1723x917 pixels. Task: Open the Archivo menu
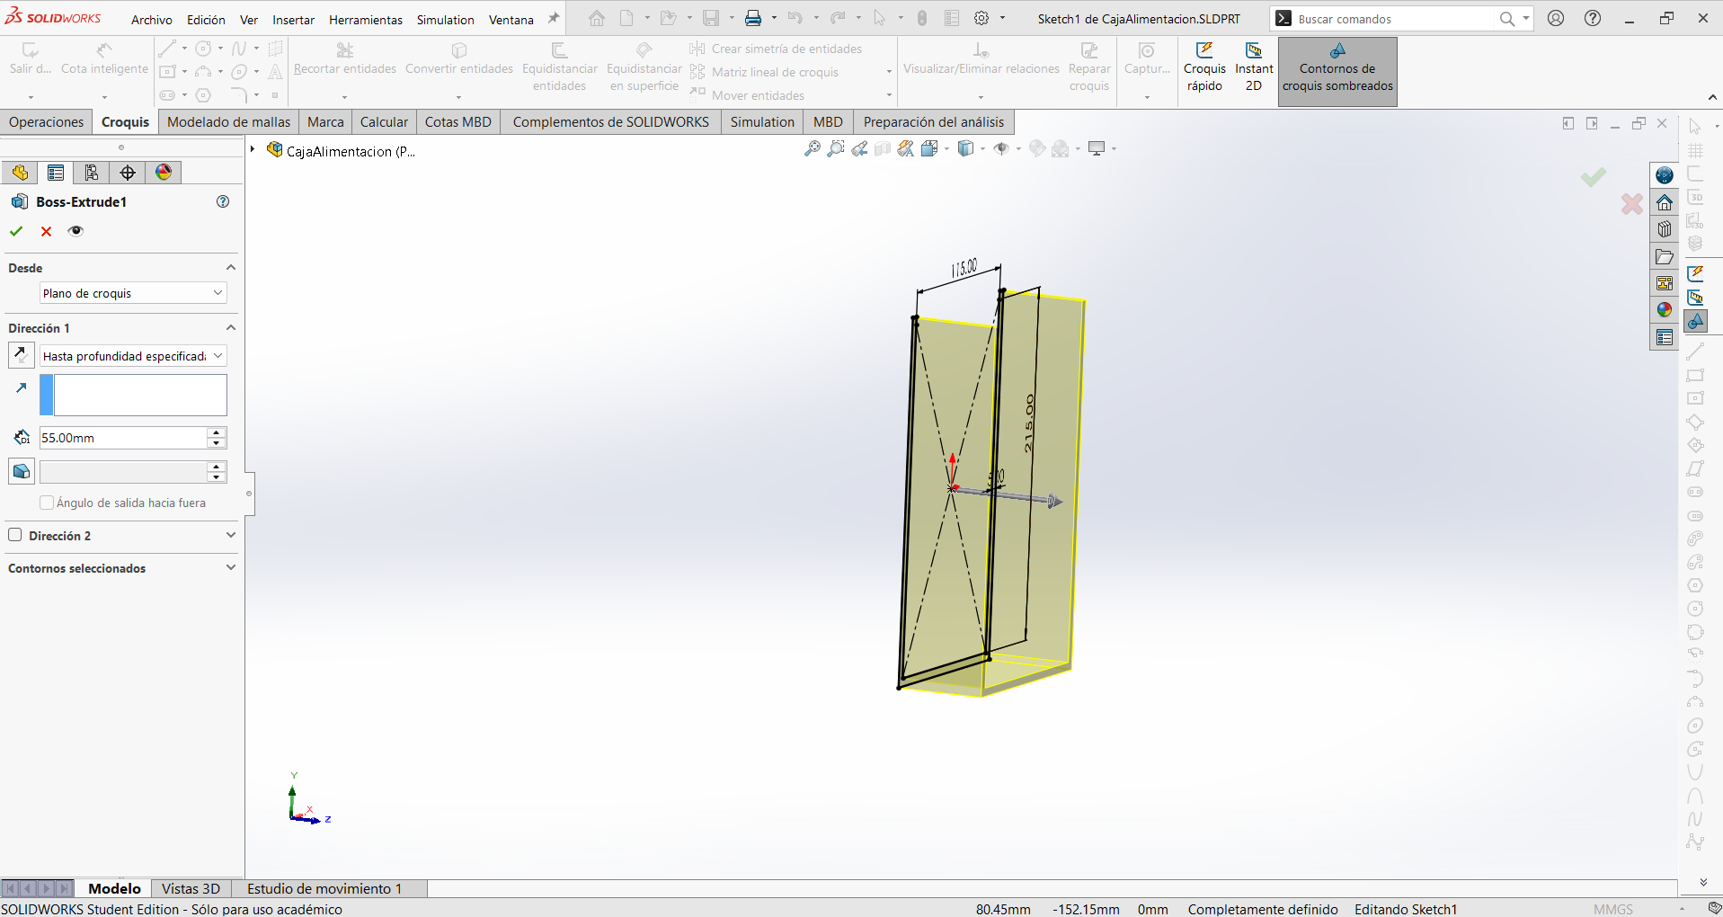[152, 20]
